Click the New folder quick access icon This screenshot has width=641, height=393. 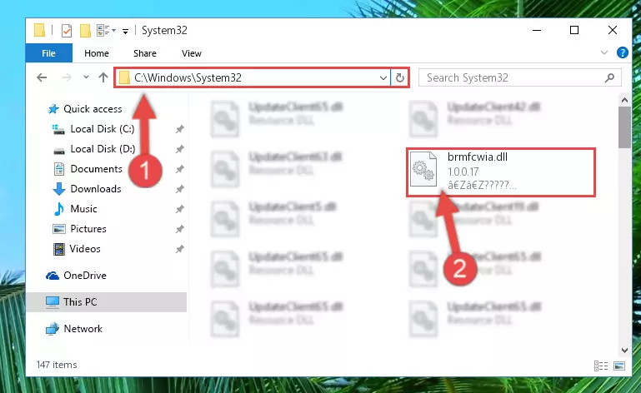pos(85,31)
